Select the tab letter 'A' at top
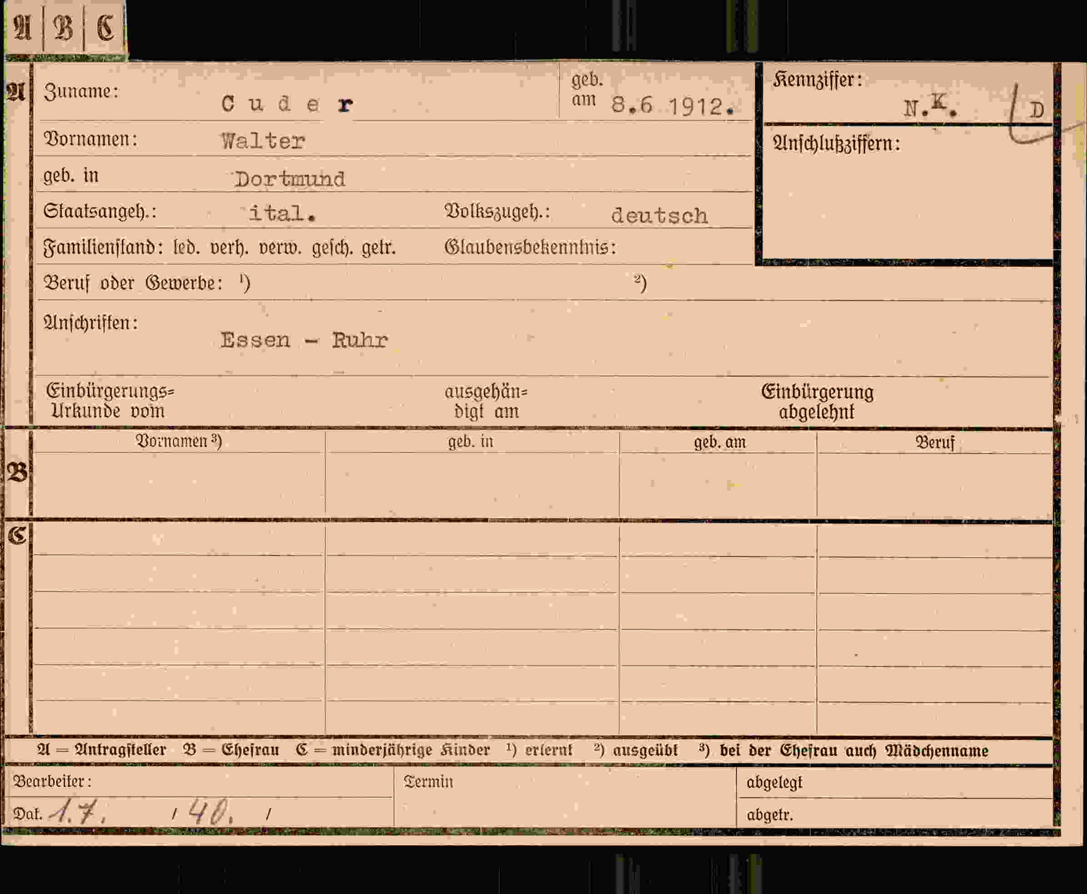1087x894 pixels. 23,28
